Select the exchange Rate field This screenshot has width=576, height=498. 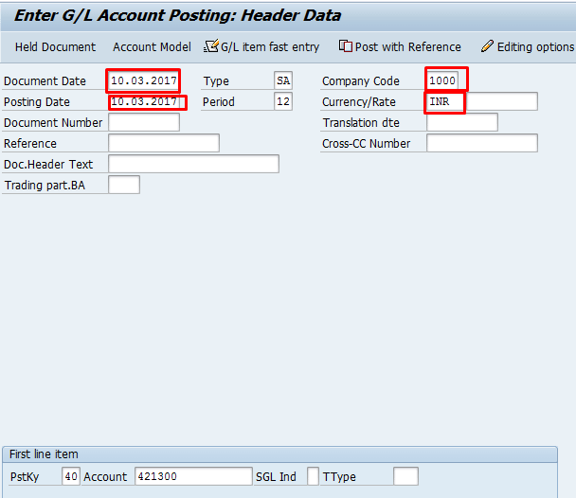pyautogui.click(x=502, y=101)
